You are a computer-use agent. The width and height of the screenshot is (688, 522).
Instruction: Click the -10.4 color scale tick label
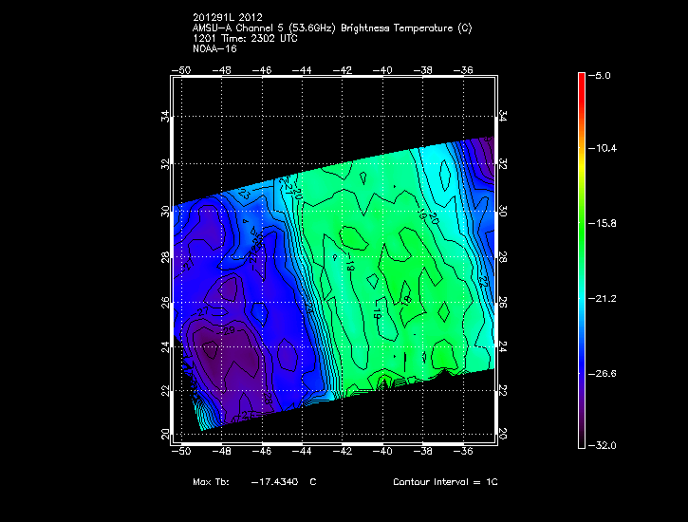[607, 149]
